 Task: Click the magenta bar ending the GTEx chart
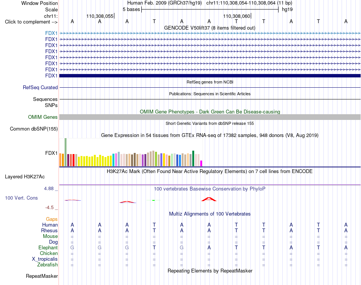[x=201, y=164]
